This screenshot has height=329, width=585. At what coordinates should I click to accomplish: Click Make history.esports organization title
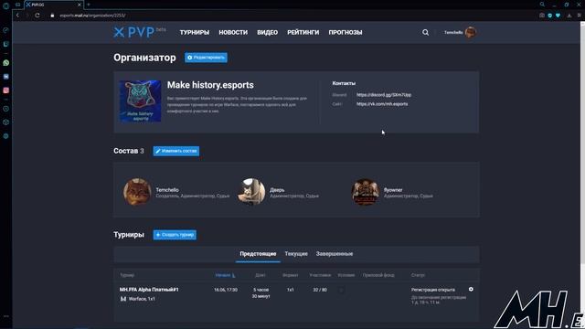click(210, 85)
